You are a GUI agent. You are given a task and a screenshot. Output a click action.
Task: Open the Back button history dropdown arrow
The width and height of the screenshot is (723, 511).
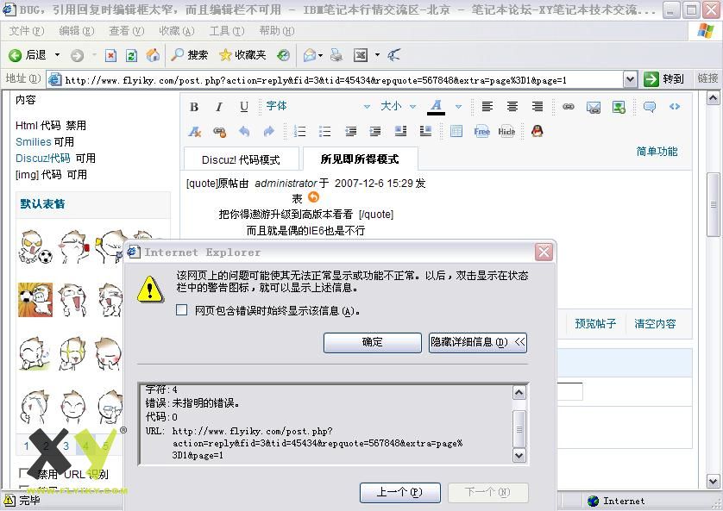click(57, 55)
